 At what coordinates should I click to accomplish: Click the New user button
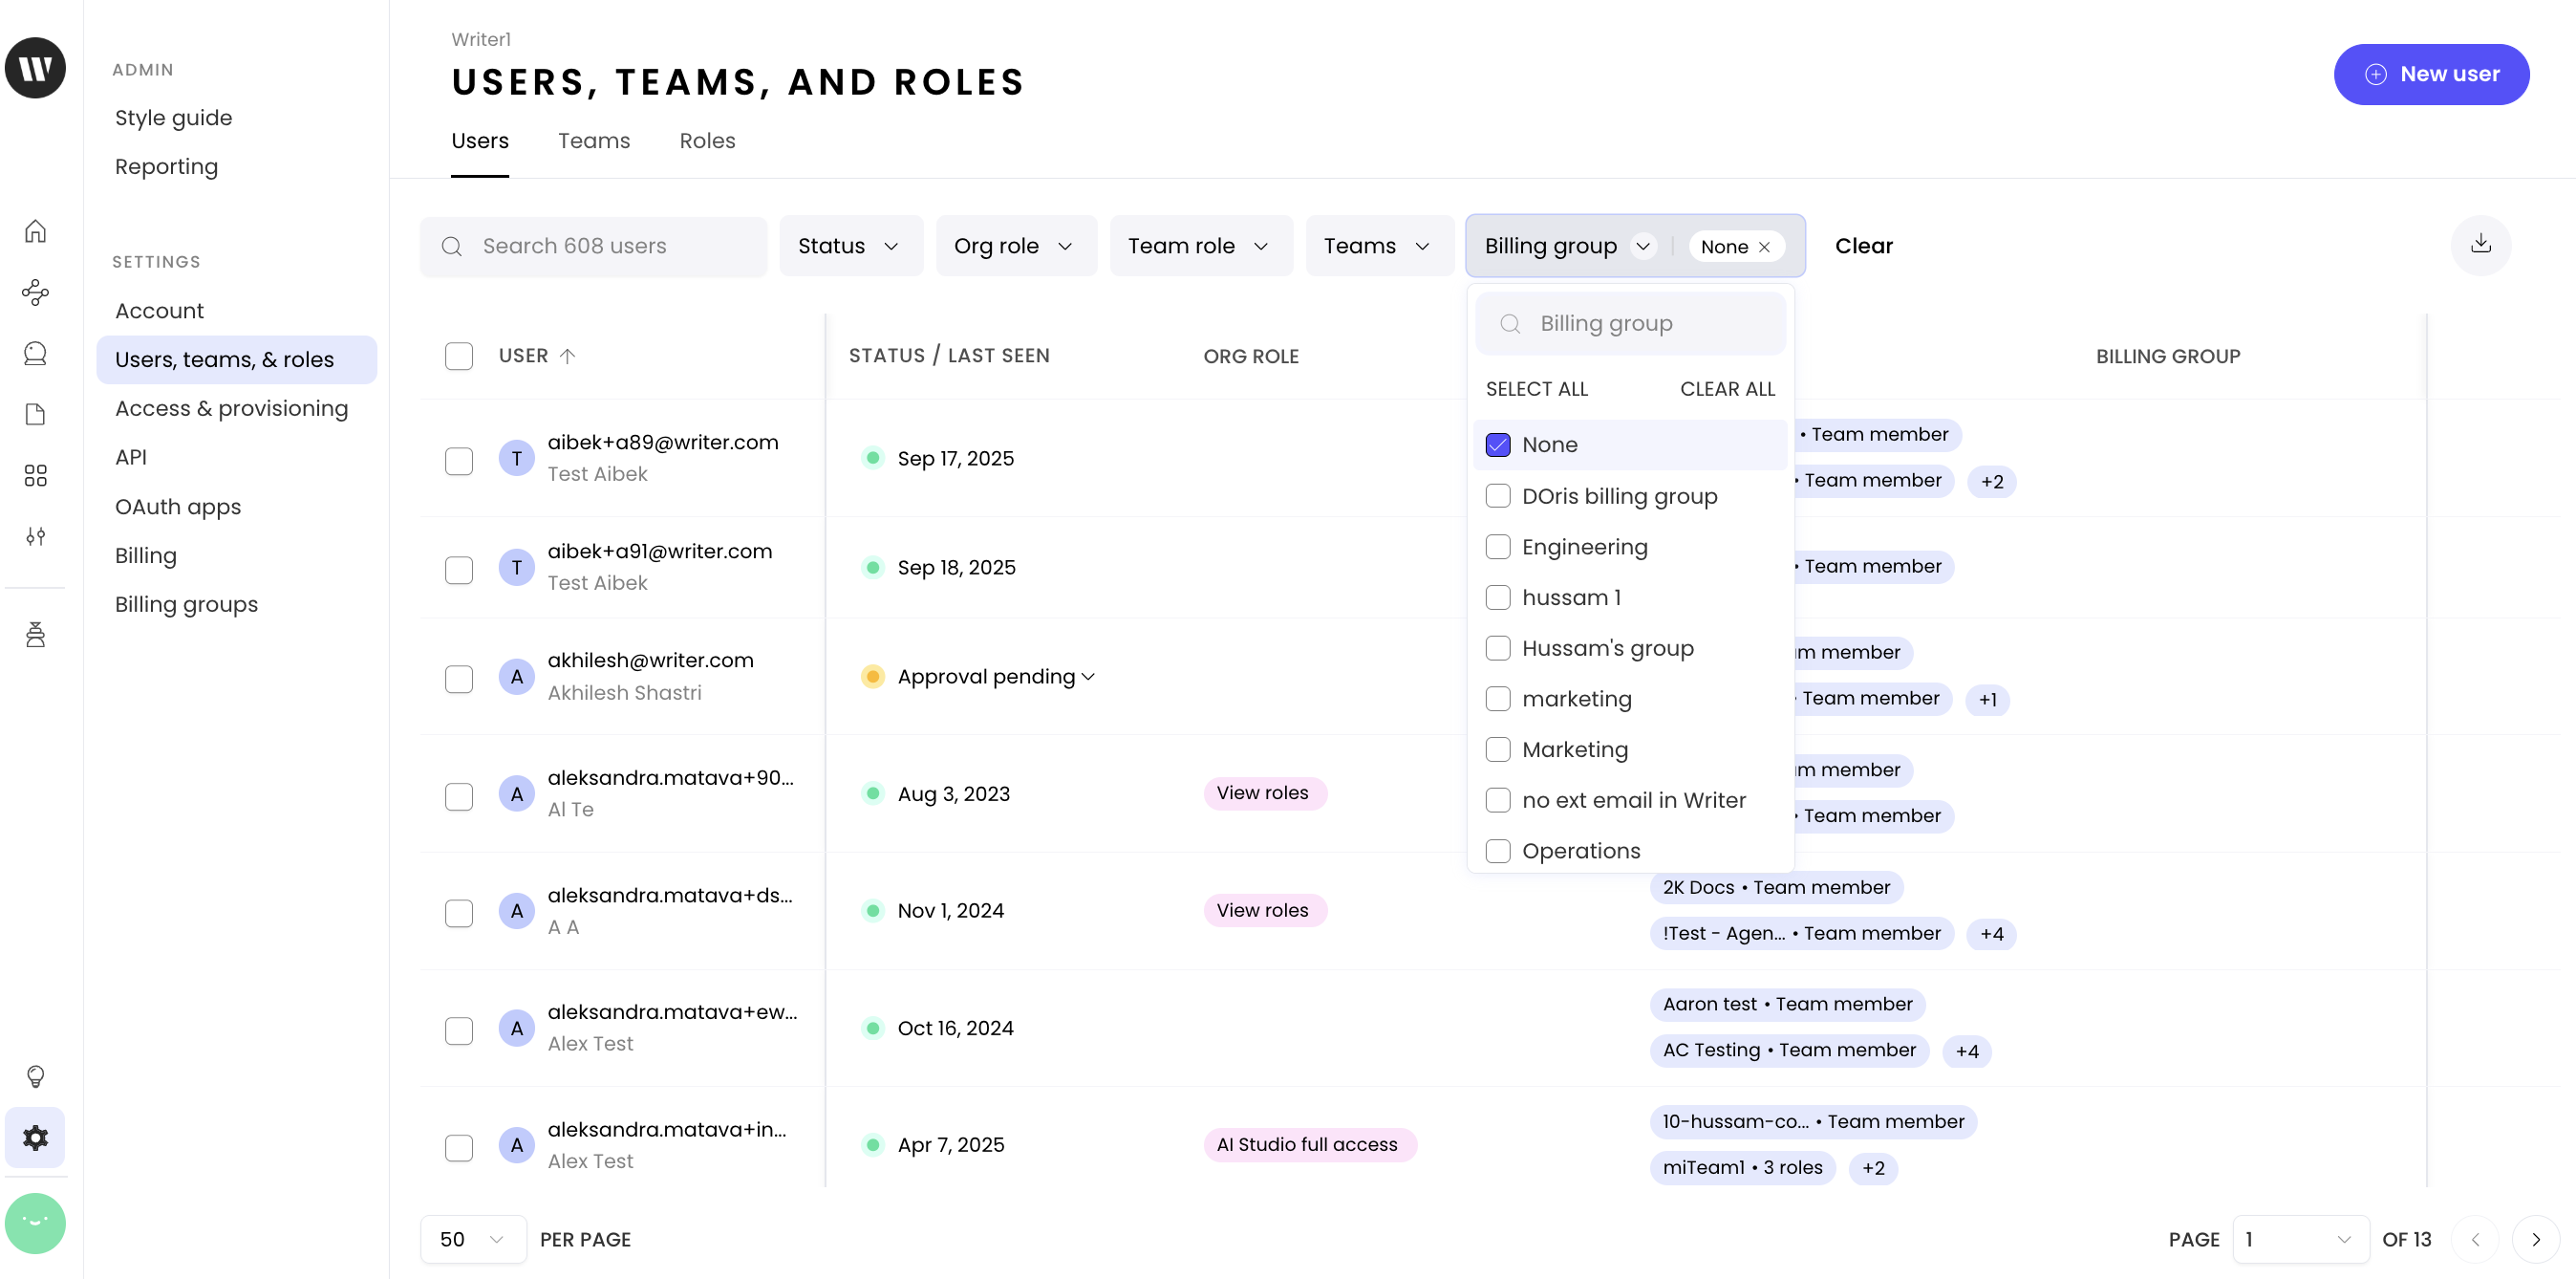click(x=2430, y=74)
